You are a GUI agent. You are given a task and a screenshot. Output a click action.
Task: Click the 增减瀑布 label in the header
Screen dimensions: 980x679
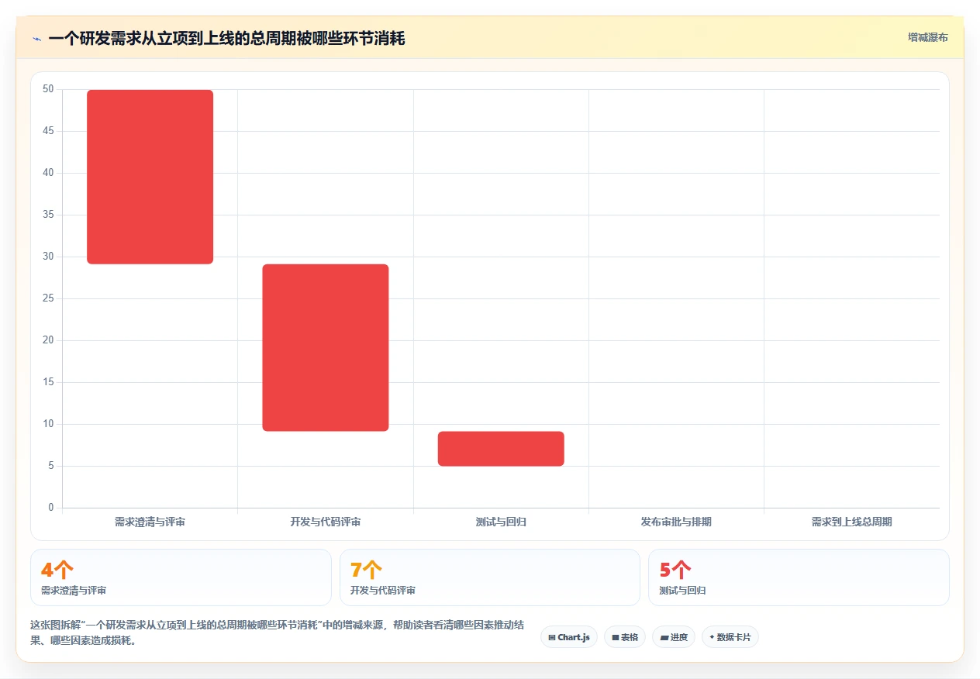click(928, 37)
